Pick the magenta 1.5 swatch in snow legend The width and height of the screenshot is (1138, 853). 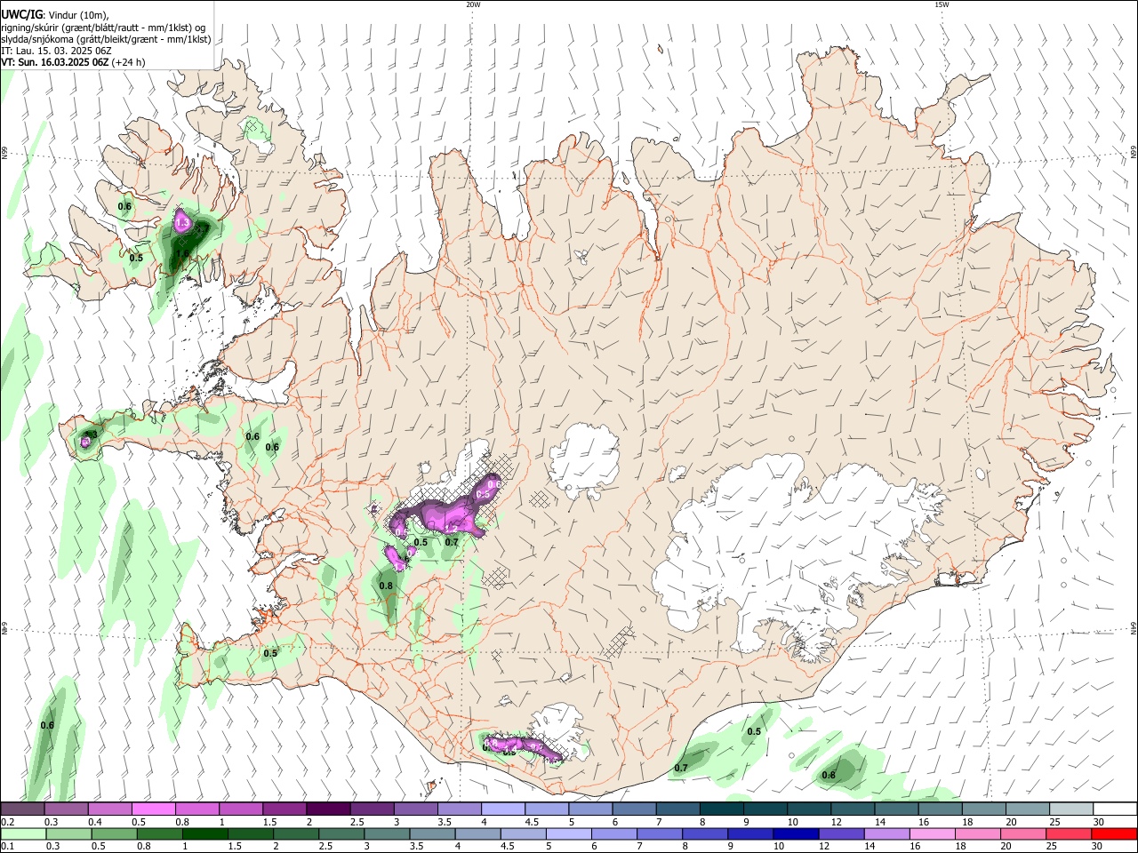click(284, 809)
